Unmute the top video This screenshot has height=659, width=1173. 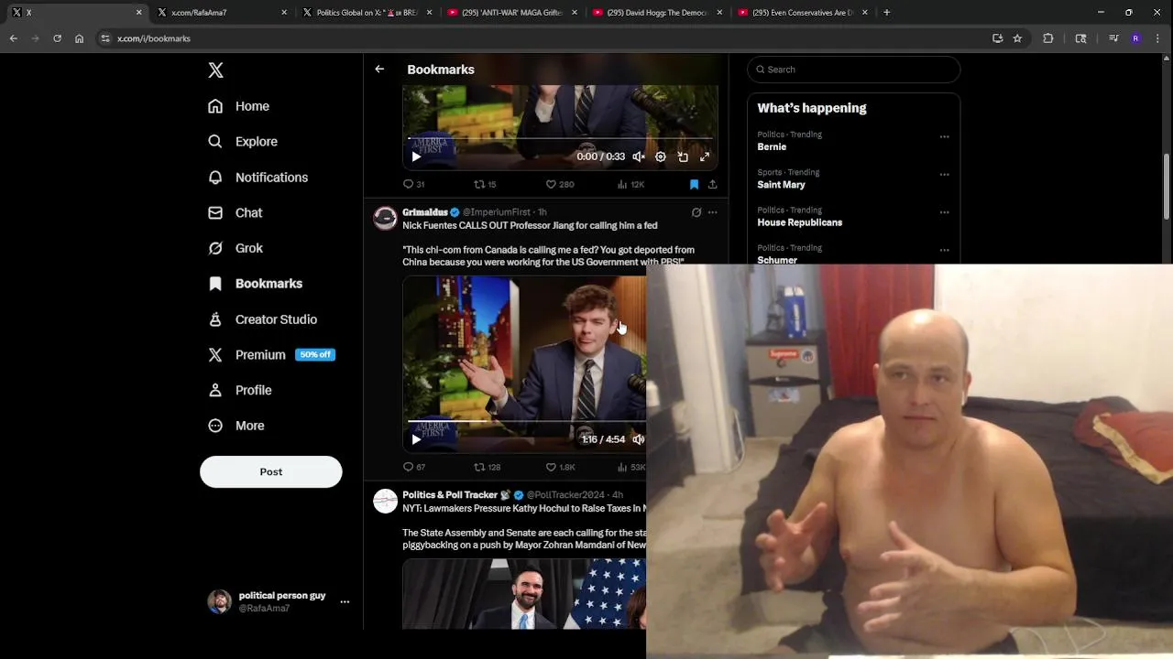tap(639, 157)
